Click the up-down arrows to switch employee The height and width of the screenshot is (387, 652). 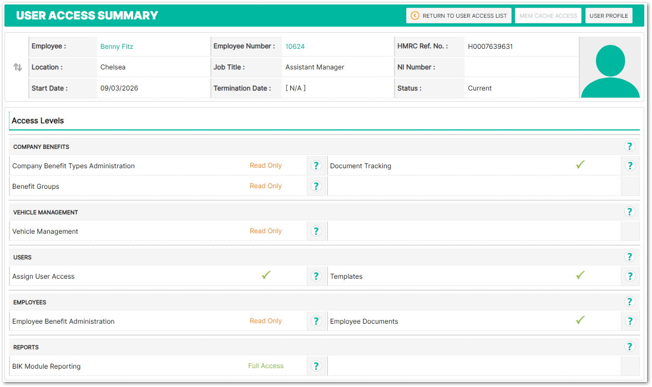click(18, 67)
